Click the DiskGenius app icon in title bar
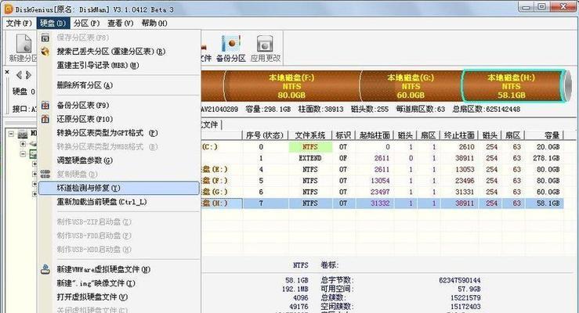This screenshot has height=313, width=579. pyautogui.click(x=8, y=9)
